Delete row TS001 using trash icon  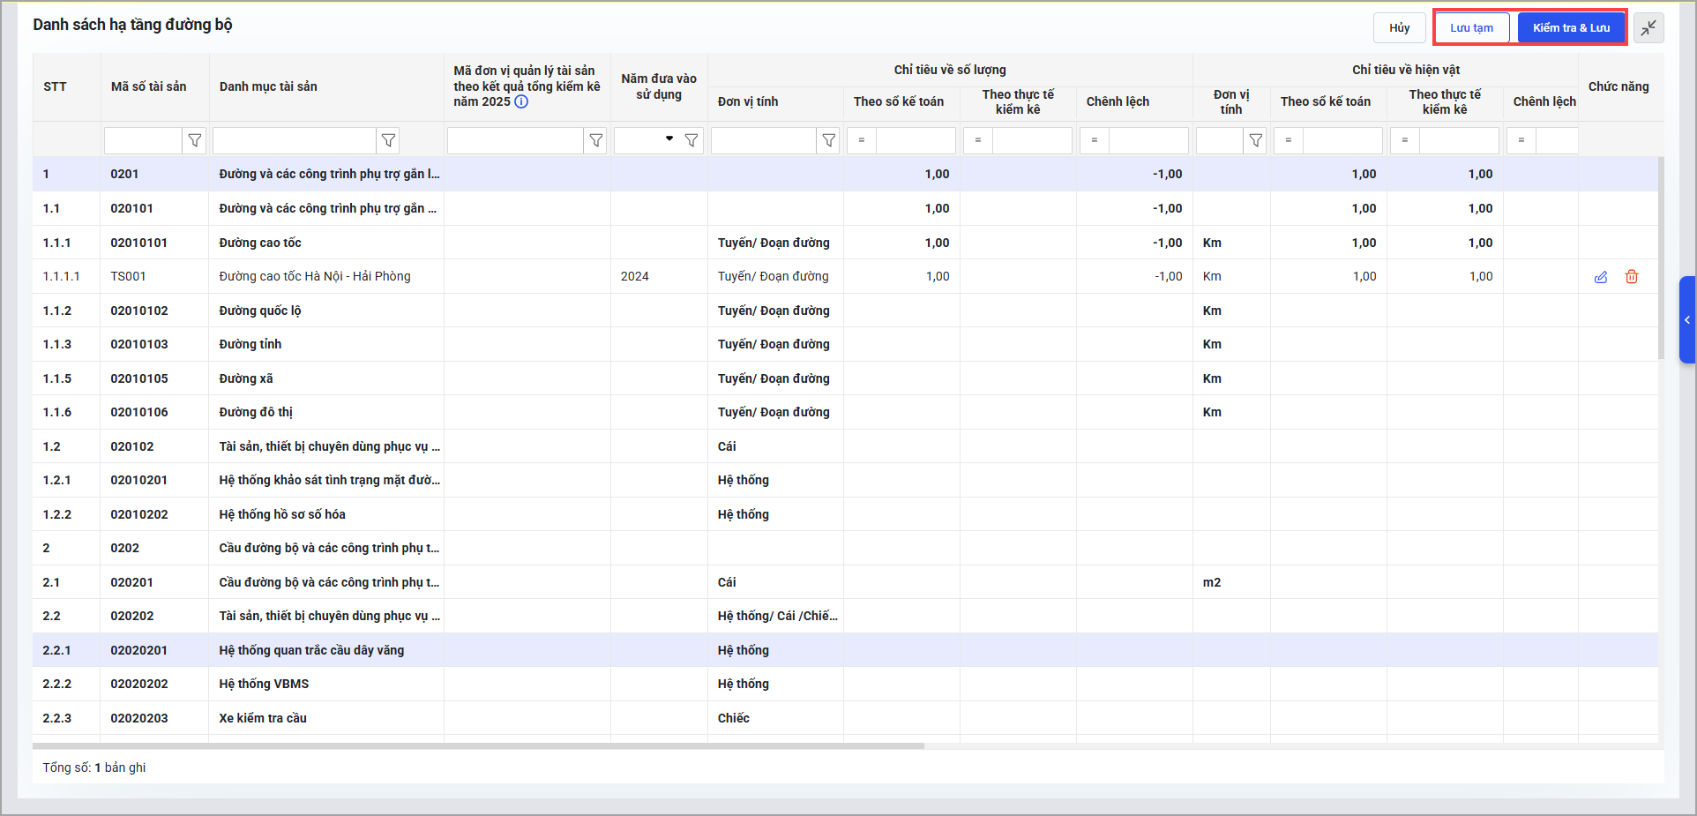[x=1631, y=277]
